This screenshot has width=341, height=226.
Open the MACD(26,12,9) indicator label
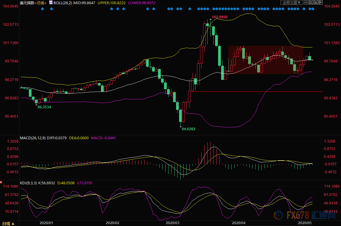pyautogui.click(x=33, y=138)
